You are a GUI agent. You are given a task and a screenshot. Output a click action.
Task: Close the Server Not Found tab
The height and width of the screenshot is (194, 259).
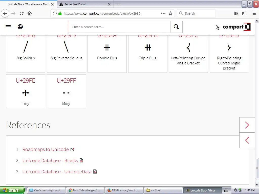tap(109, 4)
